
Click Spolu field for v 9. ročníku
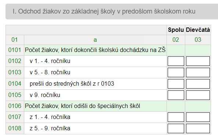point(176,95)
